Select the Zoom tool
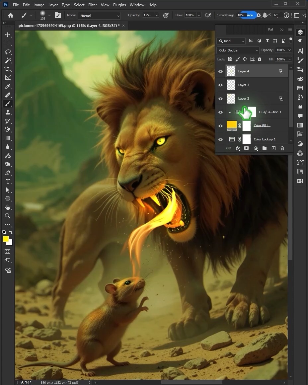Viewport: 308px width, 385px height. click(x=8, y=216)
